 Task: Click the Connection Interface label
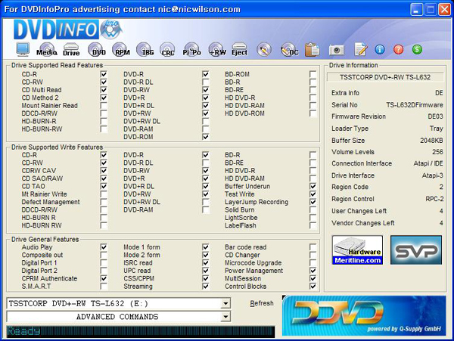(x=362, y=163)
